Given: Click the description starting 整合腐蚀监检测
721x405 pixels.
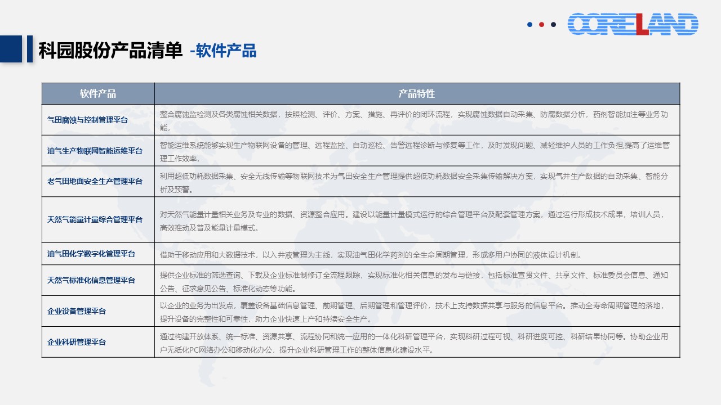Looking at the screenshot, I should tap(417, 120).
